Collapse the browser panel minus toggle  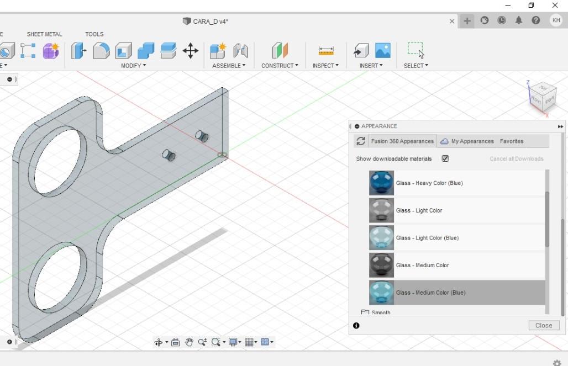coord(9,79)
